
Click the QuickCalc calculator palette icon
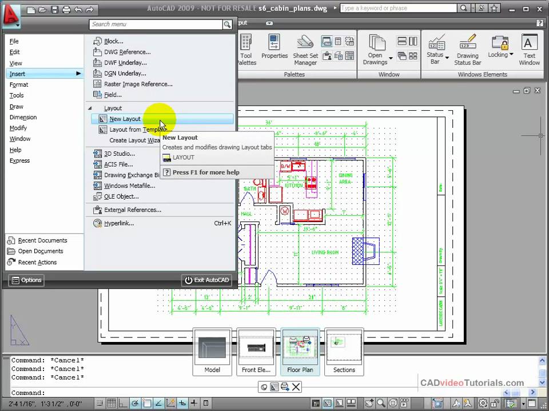(x=338, y=41)
